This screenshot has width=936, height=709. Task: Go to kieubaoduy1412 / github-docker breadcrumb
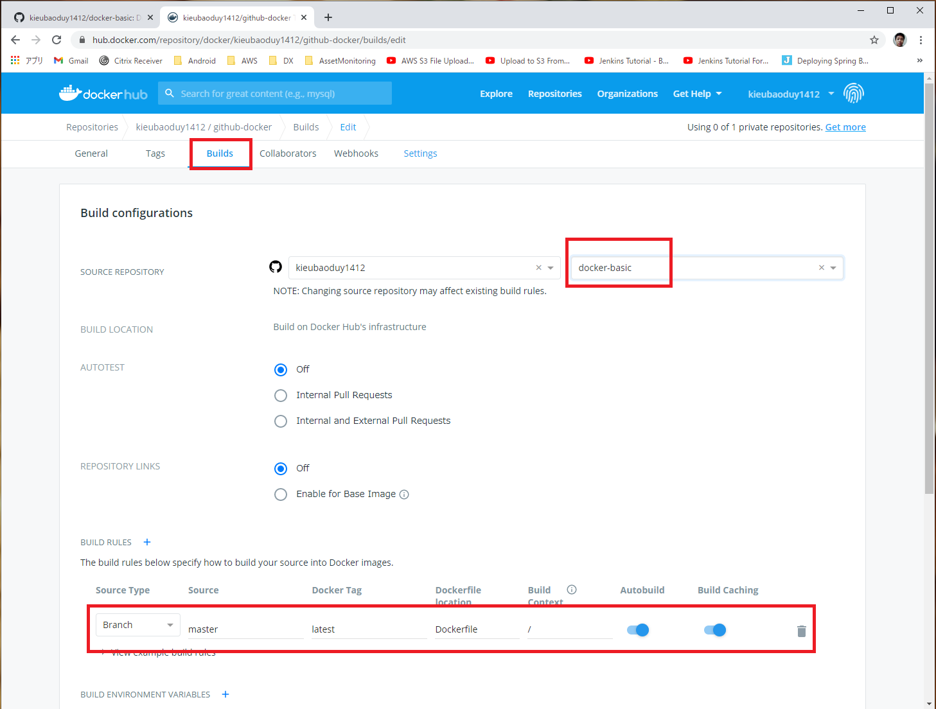point(204,127)
